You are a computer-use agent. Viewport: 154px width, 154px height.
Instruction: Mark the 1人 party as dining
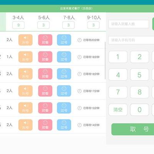point(45,57)
